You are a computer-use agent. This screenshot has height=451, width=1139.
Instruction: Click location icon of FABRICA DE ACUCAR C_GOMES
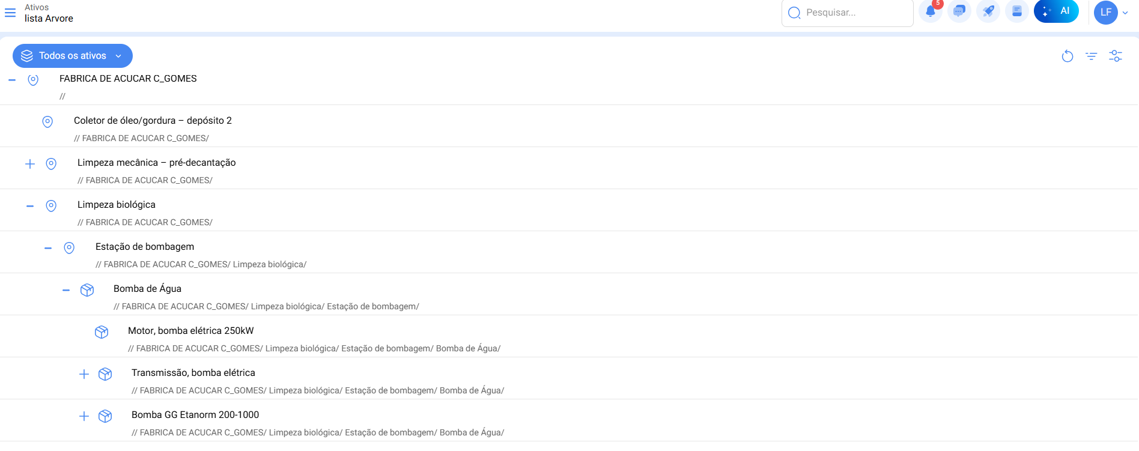coord(33,80)
